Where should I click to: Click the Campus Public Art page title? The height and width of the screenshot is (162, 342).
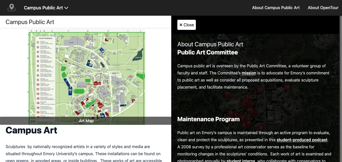[x=30, y=22]
